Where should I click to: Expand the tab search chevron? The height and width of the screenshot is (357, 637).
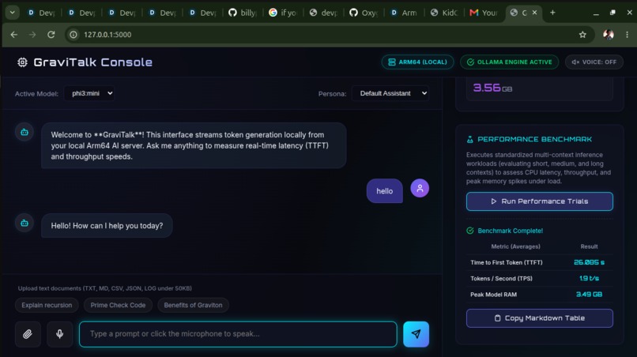pos(12,13)
